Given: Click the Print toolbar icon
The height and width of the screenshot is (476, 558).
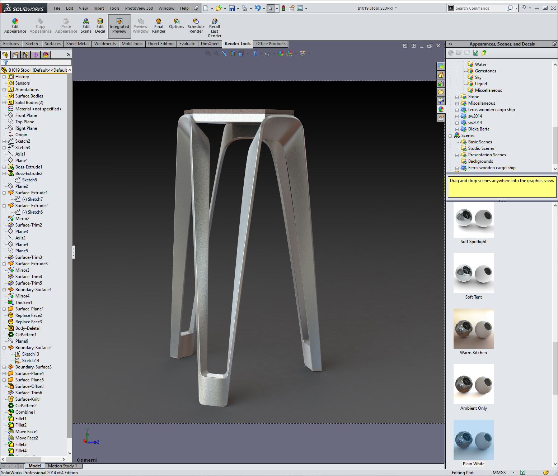Looking at the screenshot, I should [x=244, y=8].
